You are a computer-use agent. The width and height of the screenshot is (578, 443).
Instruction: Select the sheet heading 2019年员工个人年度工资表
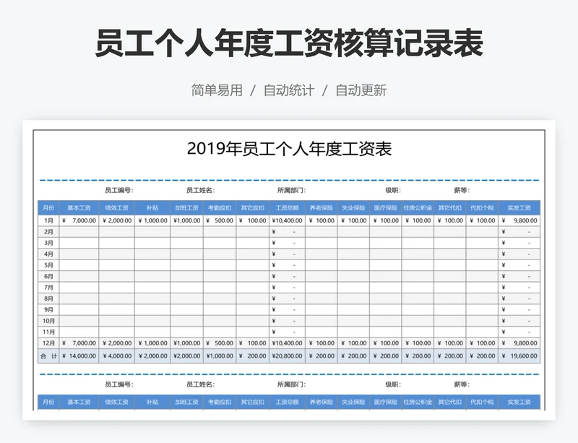pyautogui.click(x=289, y=149)
